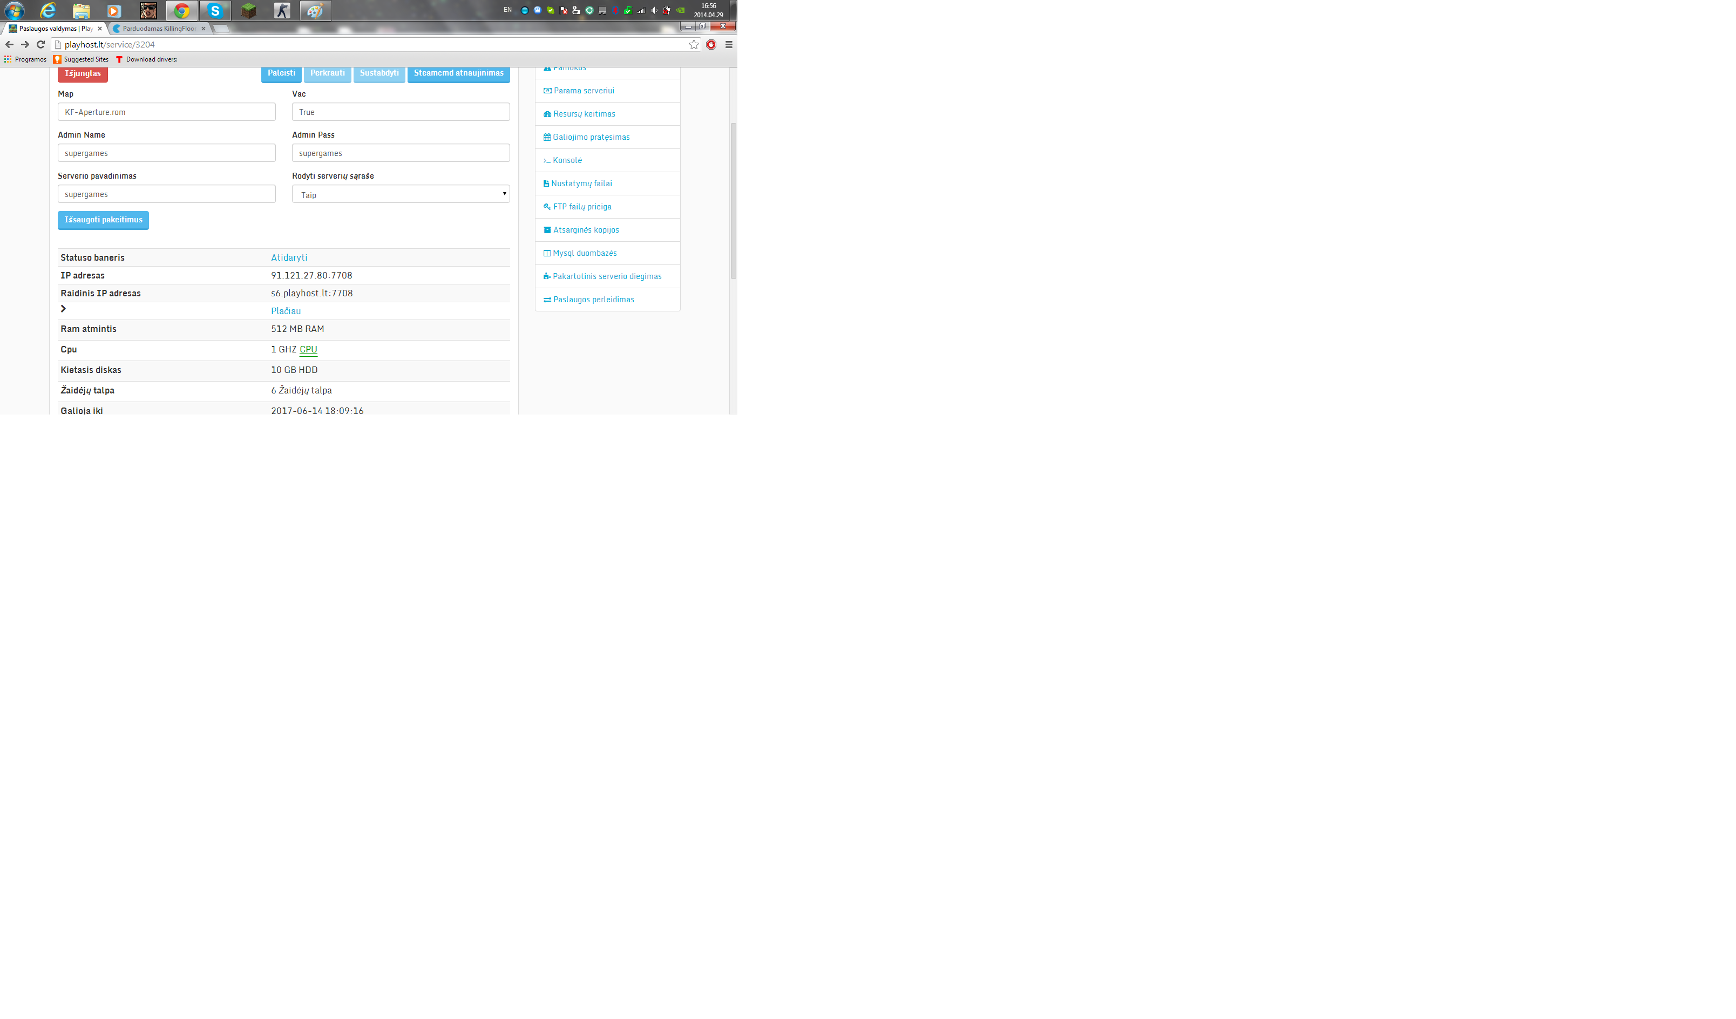Click the Serverio pavadinimas field

[x=167, y=194]
